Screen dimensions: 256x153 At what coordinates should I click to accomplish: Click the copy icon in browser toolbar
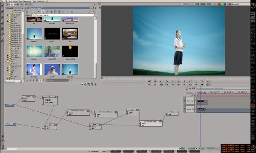pyautogui.click(x=55, y=11)
